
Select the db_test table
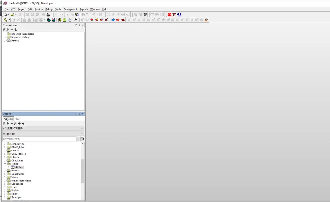pos(19,167)
